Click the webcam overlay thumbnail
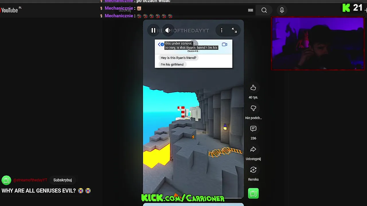Viewport: 367px width, 206px height. [317, 43]
